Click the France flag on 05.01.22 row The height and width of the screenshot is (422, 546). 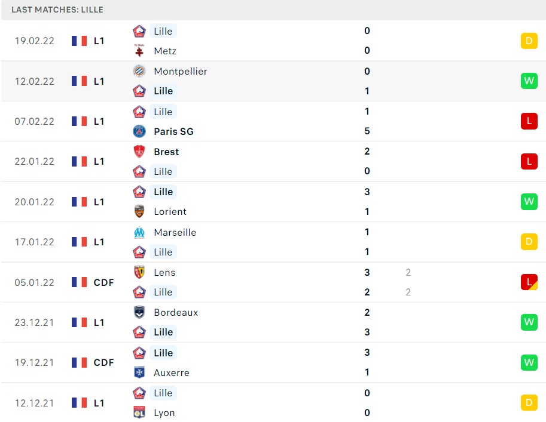tap(79, 282)
